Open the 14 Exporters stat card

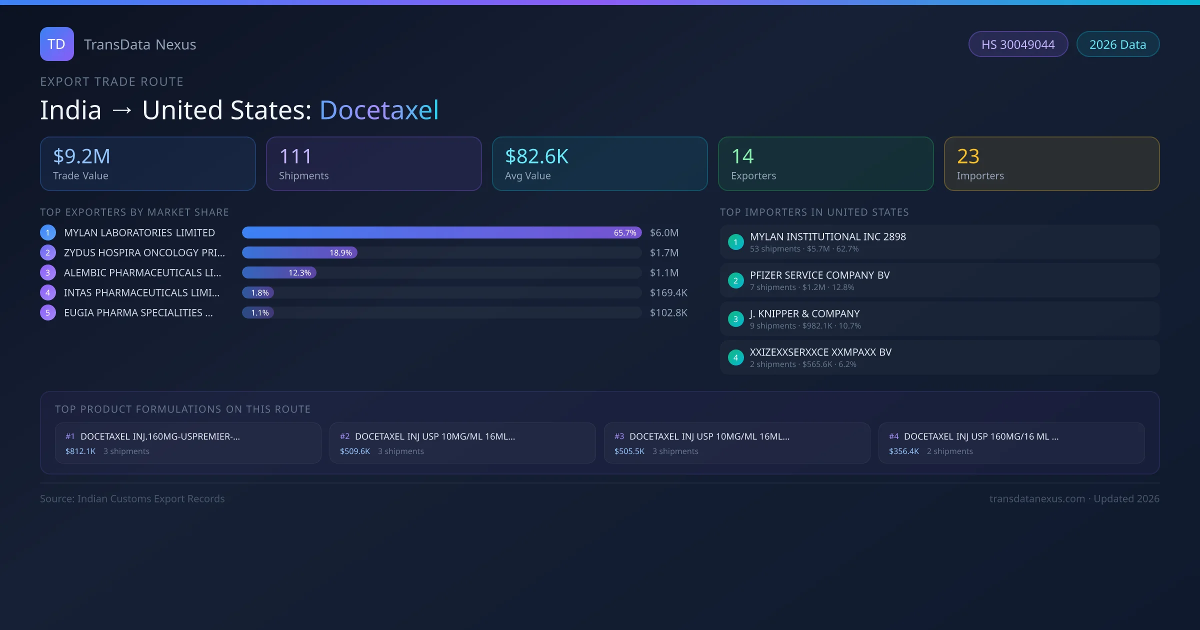point(825,163)
